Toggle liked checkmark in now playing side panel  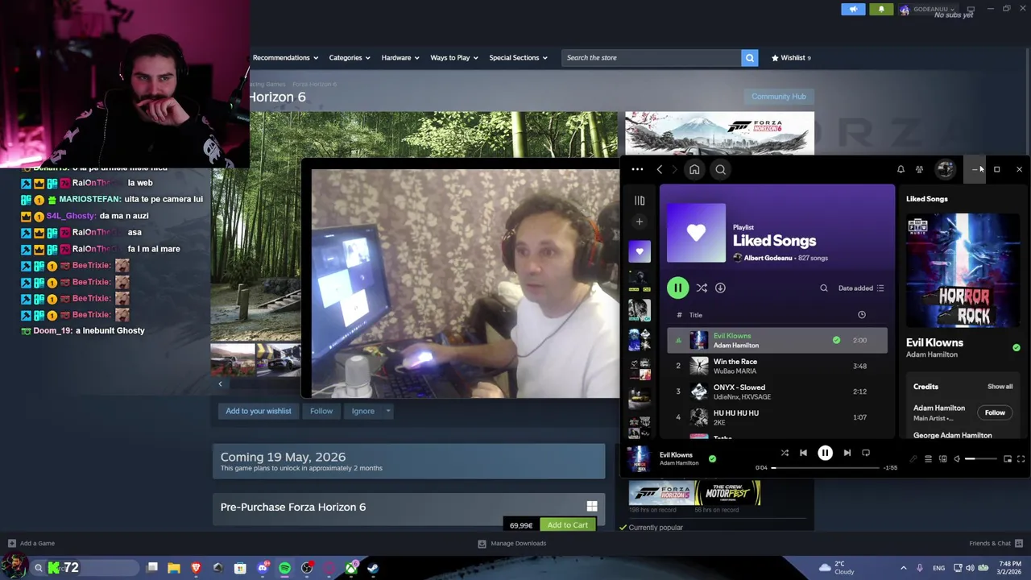(x=1016, y=347)
